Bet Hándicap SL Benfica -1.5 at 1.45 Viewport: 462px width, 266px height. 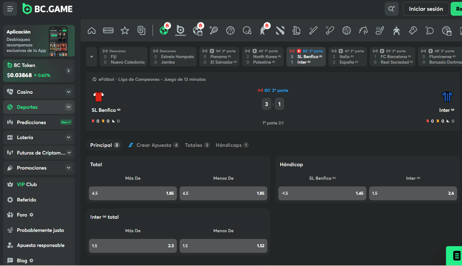(322, 193)
